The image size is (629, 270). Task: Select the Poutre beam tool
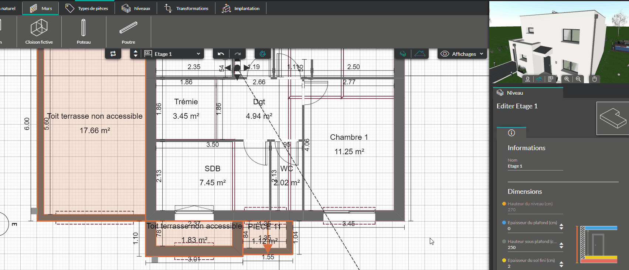pos(128,32)
